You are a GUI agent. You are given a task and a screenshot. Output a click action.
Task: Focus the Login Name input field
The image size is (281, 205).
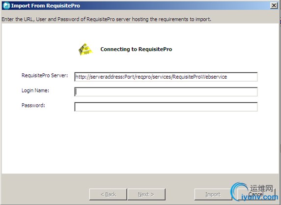pyautogui.click(x=166, y=91)
